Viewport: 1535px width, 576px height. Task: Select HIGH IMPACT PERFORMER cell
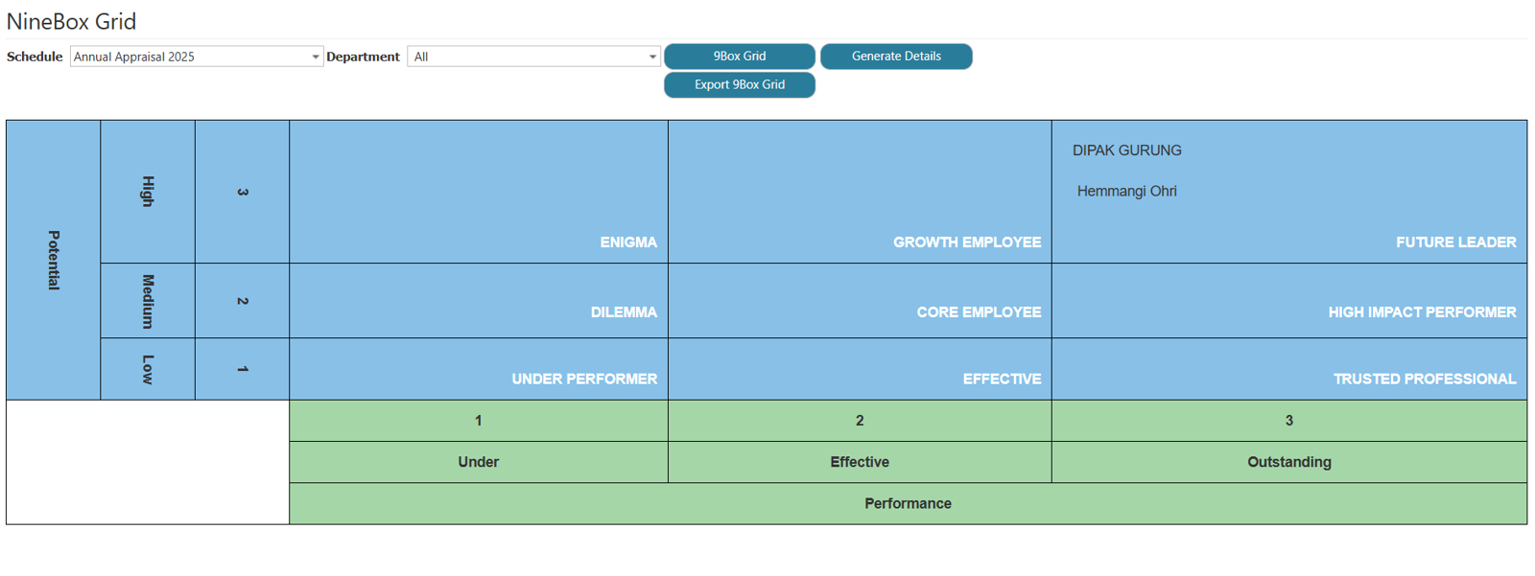tap(1288, 301)
